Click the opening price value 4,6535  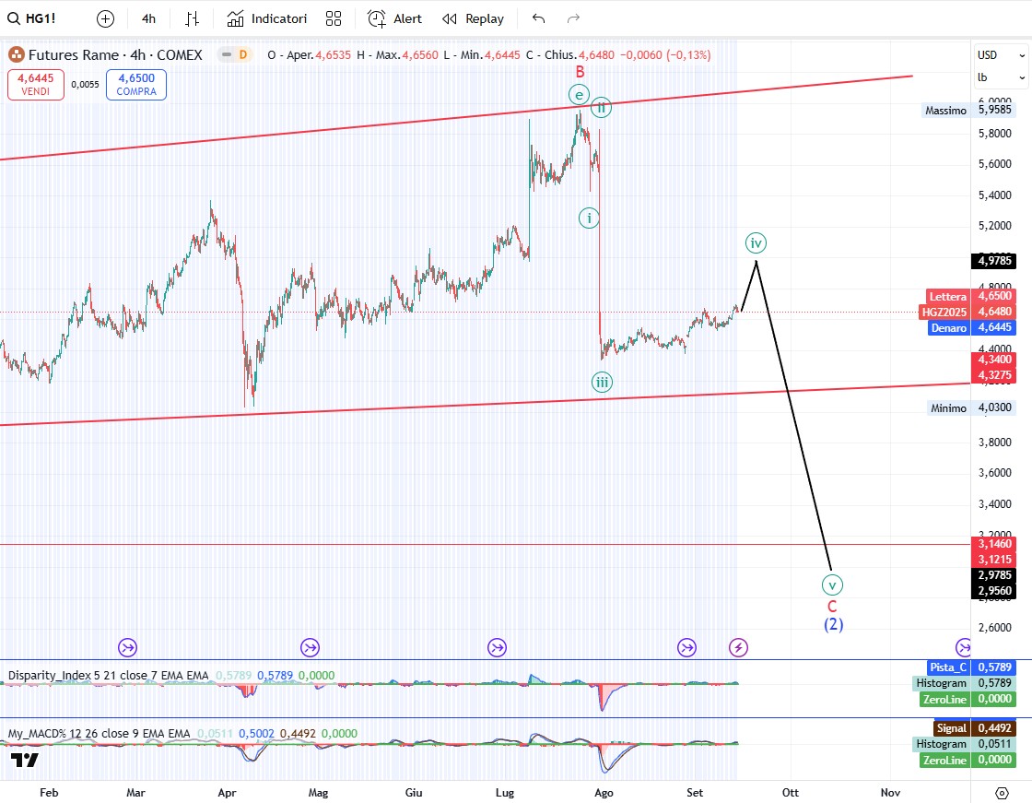333,55
